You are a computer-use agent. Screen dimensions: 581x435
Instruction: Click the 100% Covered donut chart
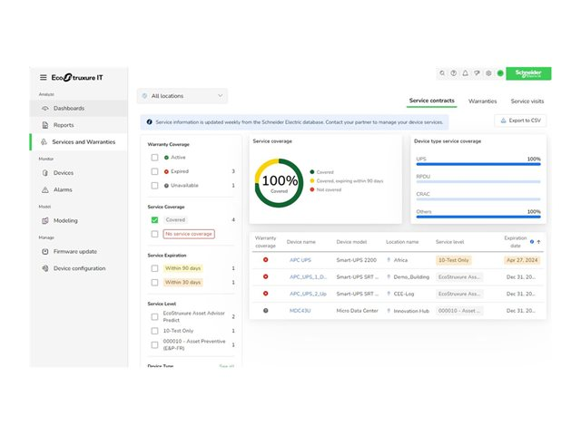tap(280, 180)
